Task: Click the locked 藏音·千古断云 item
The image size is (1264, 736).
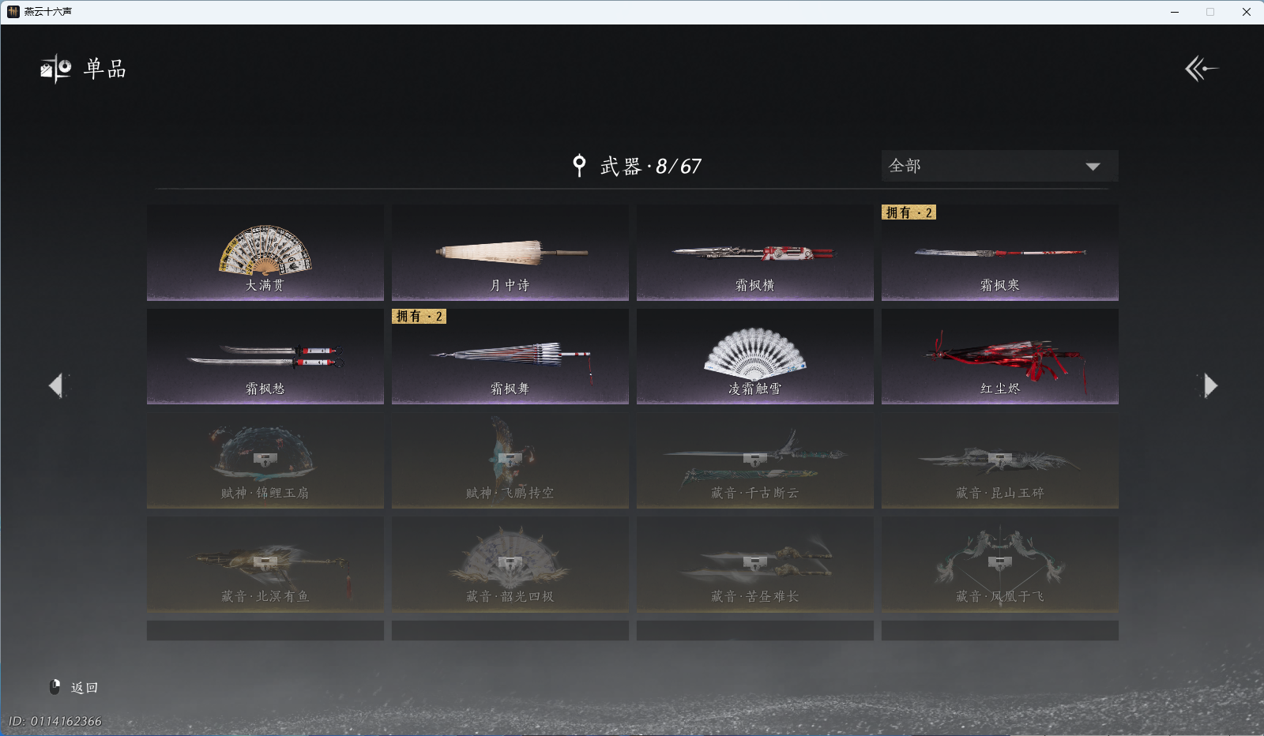Action: coord(755,460)
